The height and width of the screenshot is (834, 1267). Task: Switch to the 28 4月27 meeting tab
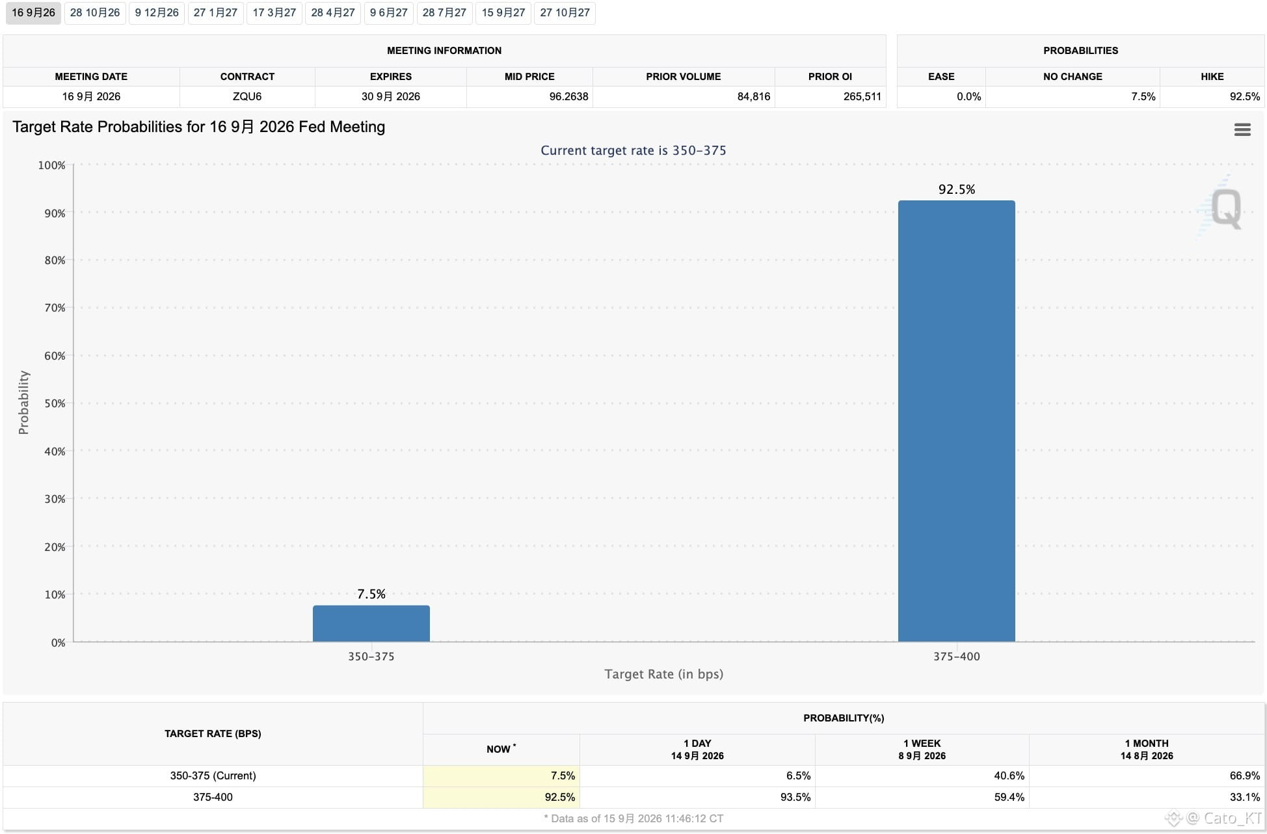click(333, 13)
